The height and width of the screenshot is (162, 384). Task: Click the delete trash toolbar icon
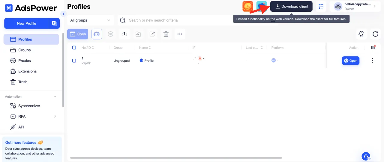pos(166,34)
